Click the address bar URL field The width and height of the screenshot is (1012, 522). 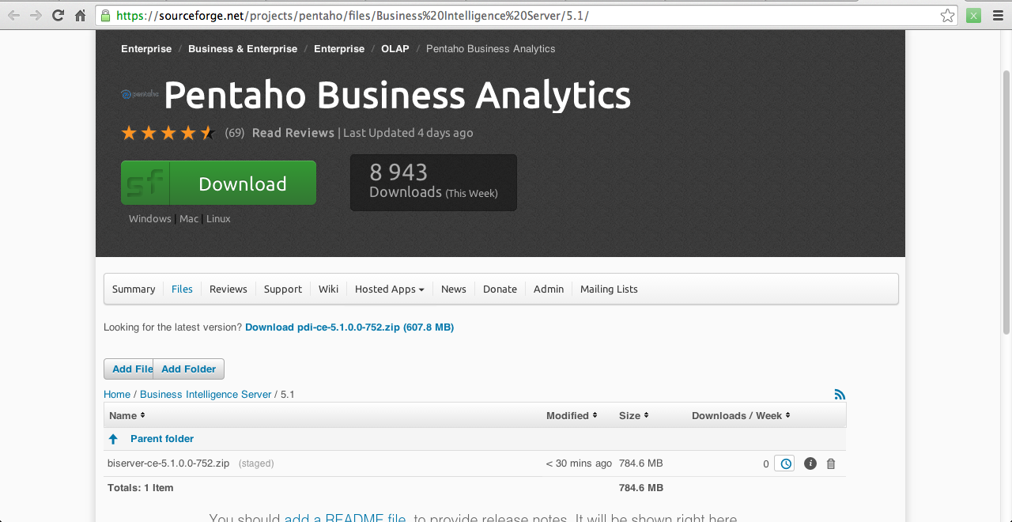pos(527,15)
